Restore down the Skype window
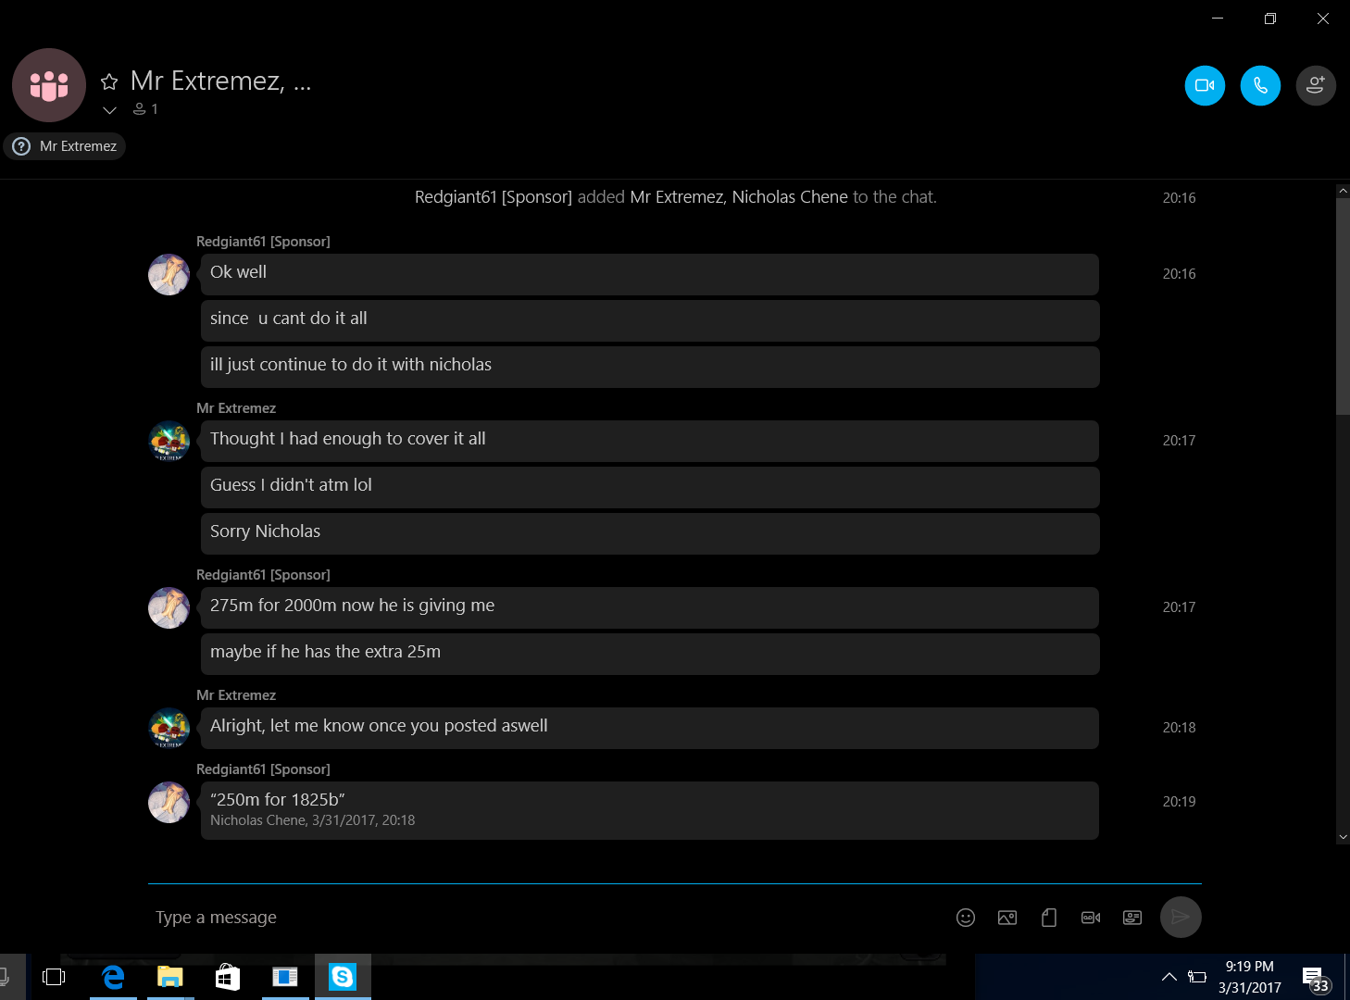Image resolution: width=1350 pixels, height=1000 pixels. pyautogui.click(x=1270, y=19)
